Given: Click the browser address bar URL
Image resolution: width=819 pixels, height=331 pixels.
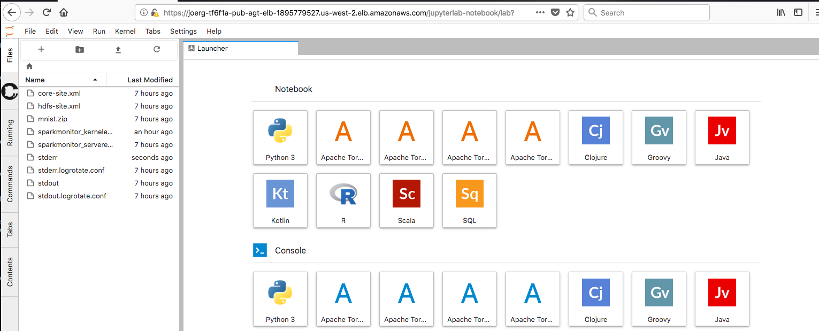Looking at the screenshot, I should click(x=338, y=12).
